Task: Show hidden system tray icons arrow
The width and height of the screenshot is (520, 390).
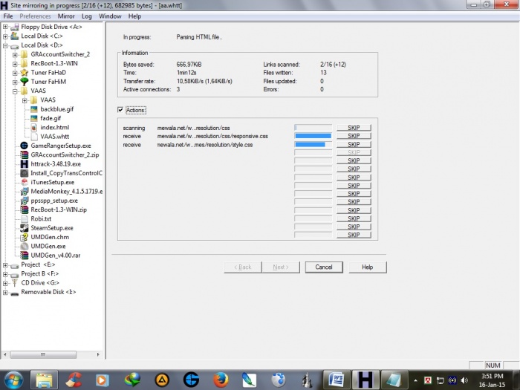Action: [415, 380]
